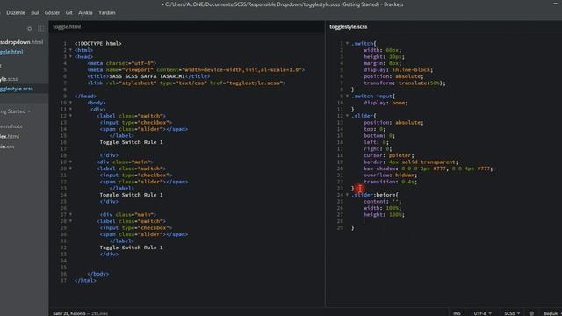Click the first Toggle Switch Rule 1 text
Viewport: 562px width, 316px height.
pyautogui.click(x=131, y=142)
